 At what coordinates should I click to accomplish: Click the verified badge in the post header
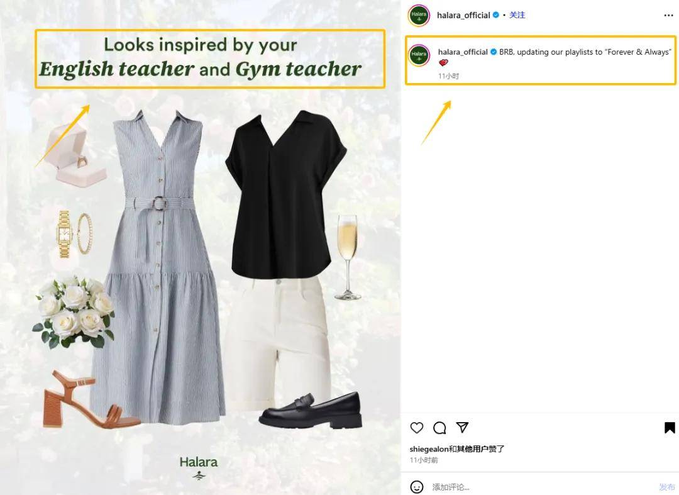pyautogui.click(x=496, y=15)
